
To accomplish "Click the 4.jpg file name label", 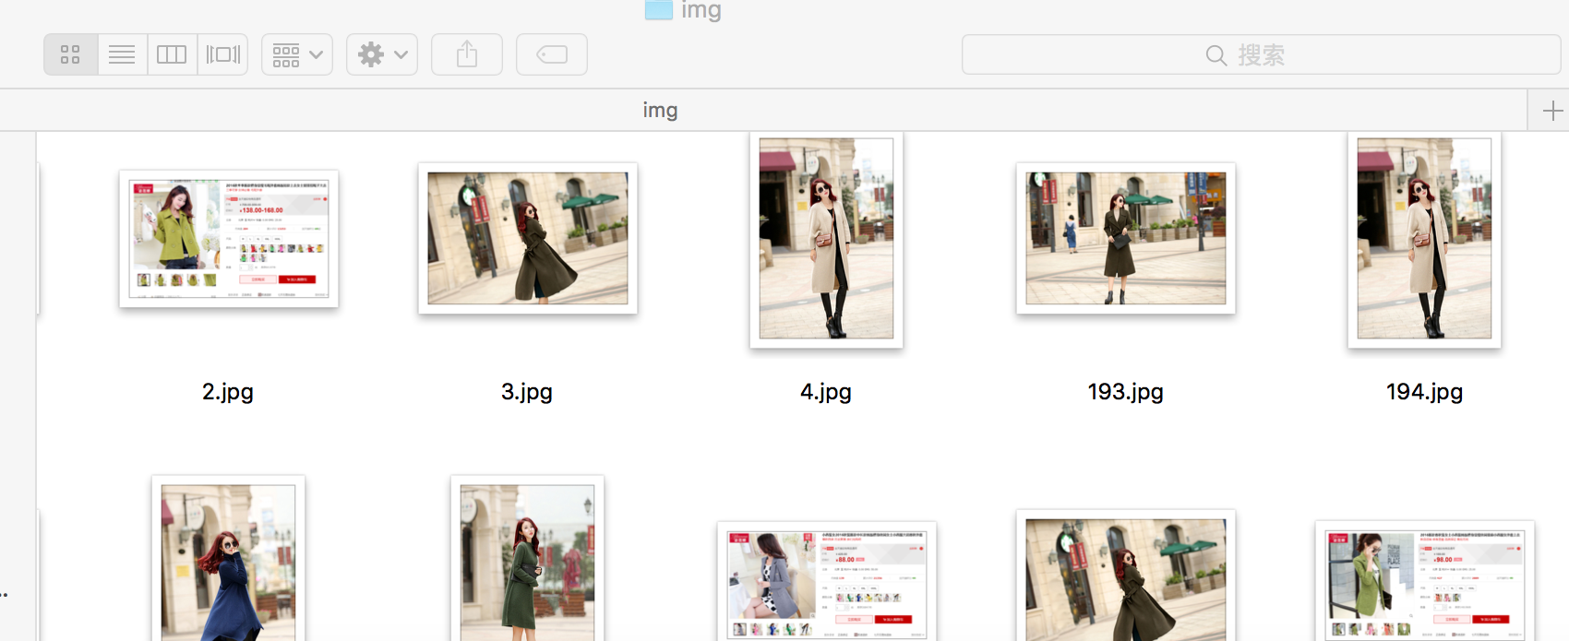I will tap(826, 392).
